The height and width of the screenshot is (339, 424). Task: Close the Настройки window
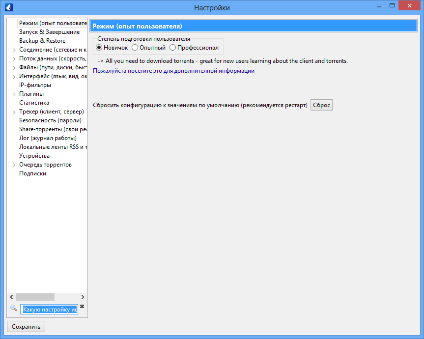click(x=409, y=6)
